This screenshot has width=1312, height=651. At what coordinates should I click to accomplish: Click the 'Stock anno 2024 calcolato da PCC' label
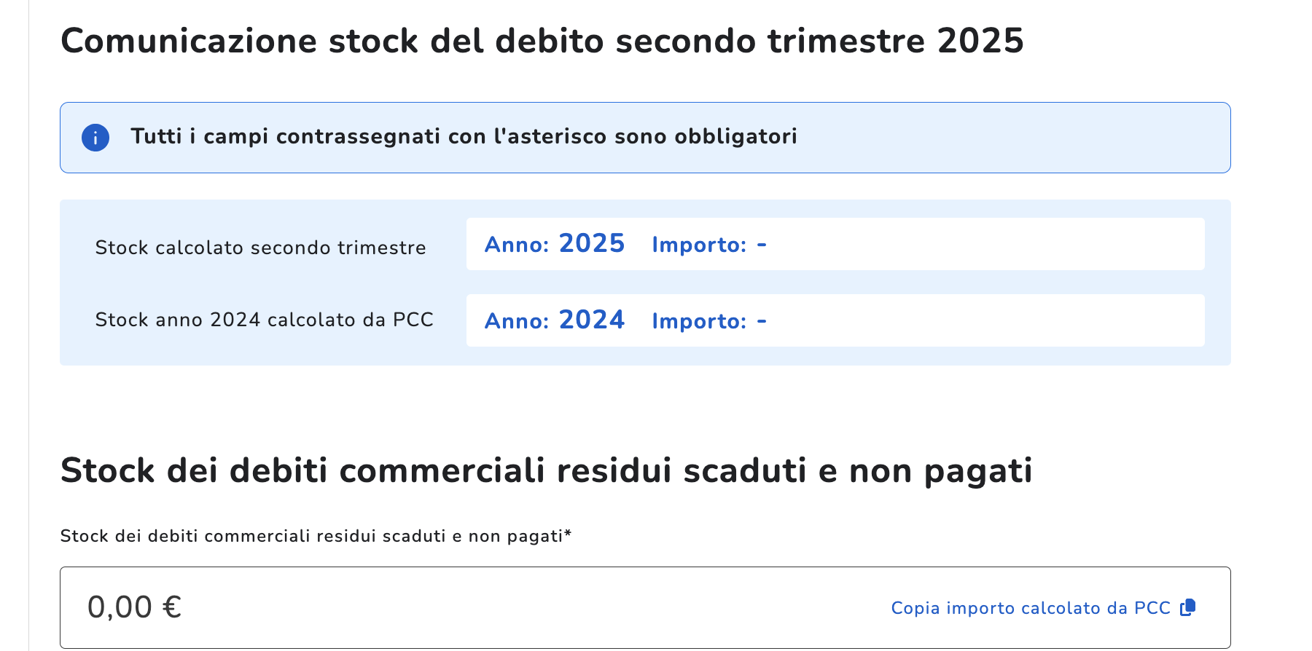264,320
